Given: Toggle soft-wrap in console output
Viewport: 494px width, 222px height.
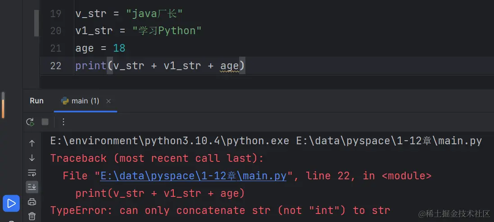Looking at the screenshot, I should pos(32,173).
